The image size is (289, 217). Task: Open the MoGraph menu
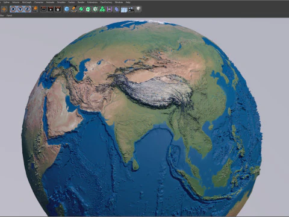pos(26,2)
